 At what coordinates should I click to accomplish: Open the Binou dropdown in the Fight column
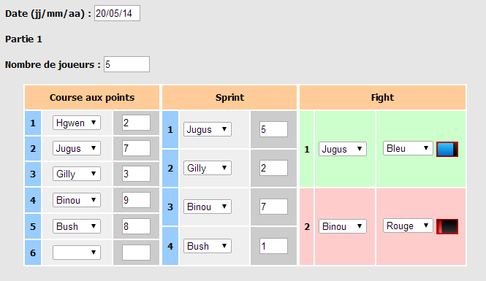(x=343, y=226)
